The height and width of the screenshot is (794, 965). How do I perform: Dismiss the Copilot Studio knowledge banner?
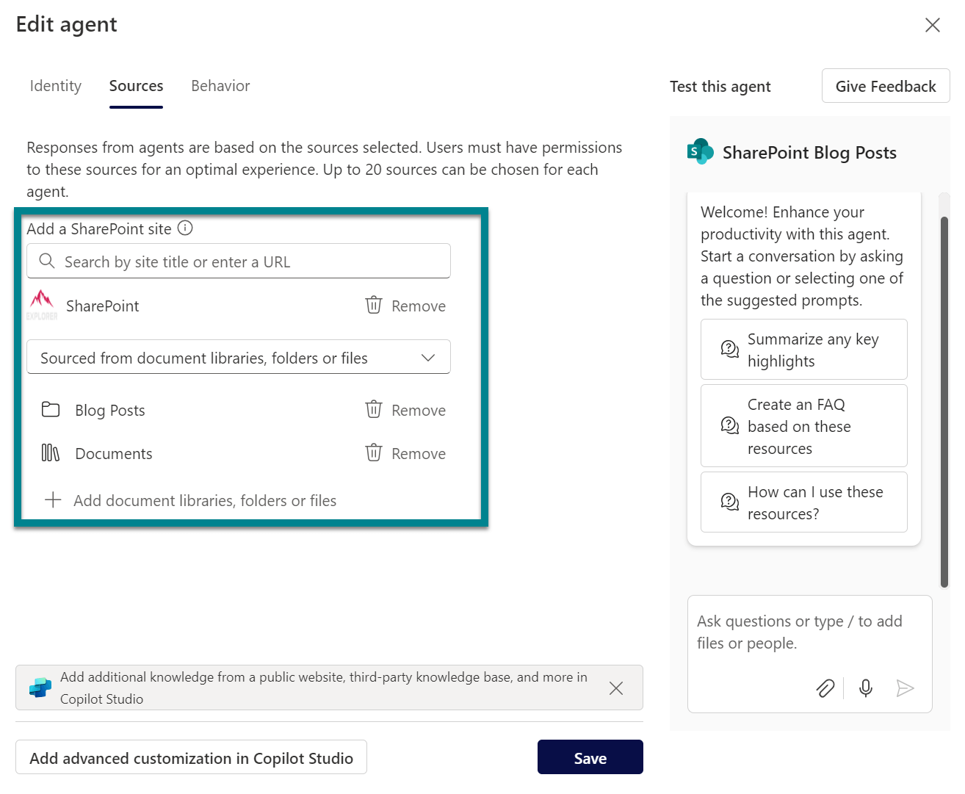tap(616, 688)
